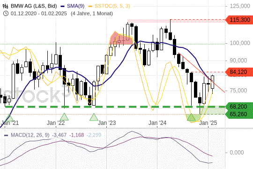This screenshot has width=253, height=169.
Task: Click the 100,000 price axis value
Action: coord(240,43)
